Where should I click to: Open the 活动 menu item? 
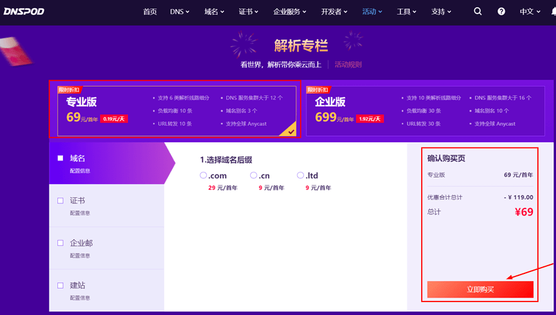coord(372,12)
